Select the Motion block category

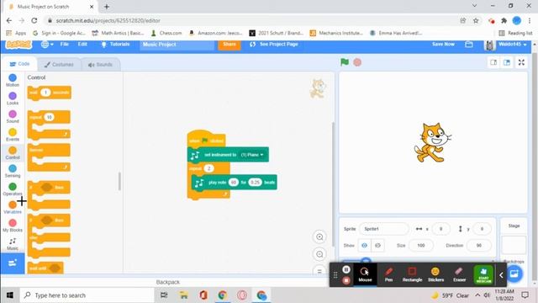(13, 81)
